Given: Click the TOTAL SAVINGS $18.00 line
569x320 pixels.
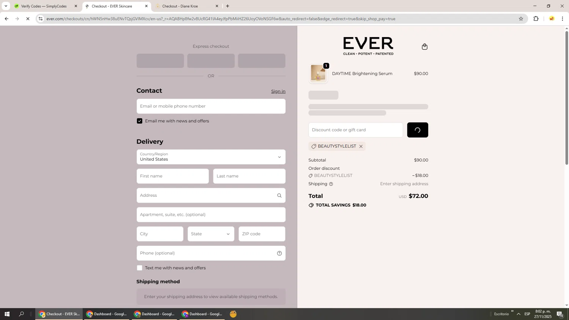Looking at the screenshot, I should click(x=337, y=205).
